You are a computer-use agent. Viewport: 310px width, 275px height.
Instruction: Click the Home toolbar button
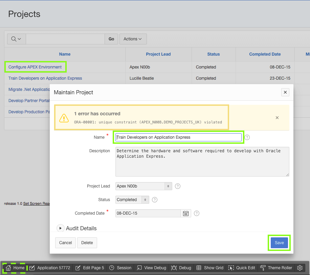tap(15, 268)
